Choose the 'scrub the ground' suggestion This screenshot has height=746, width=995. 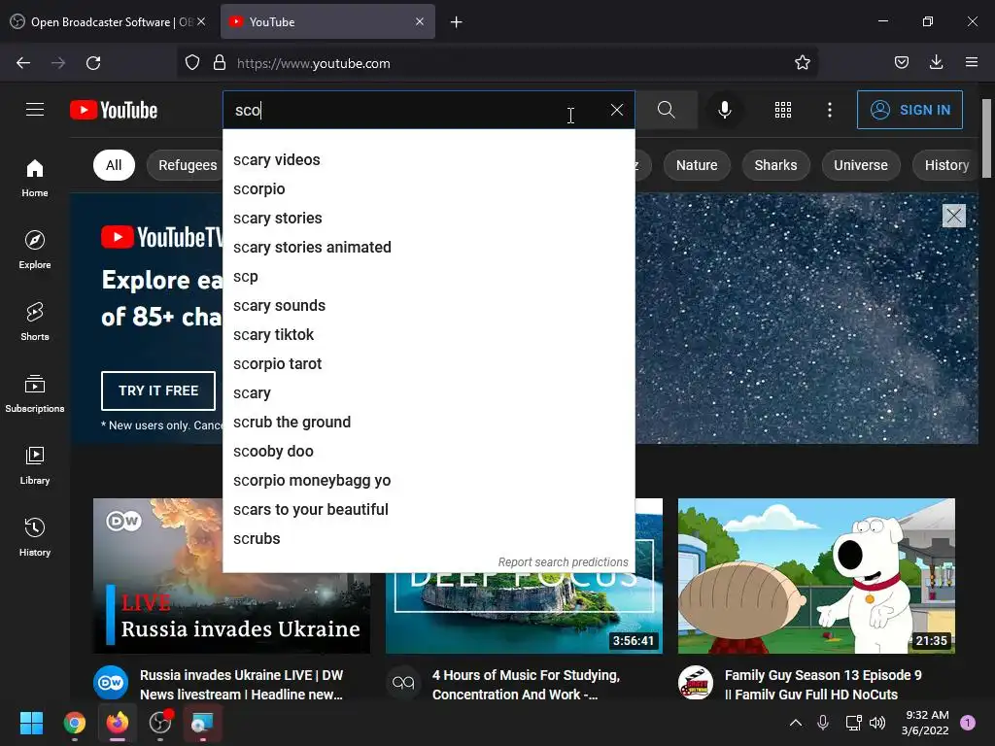429,423
